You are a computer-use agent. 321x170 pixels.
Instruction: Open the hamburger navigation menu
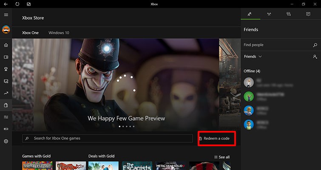click(x=6, y=15)
